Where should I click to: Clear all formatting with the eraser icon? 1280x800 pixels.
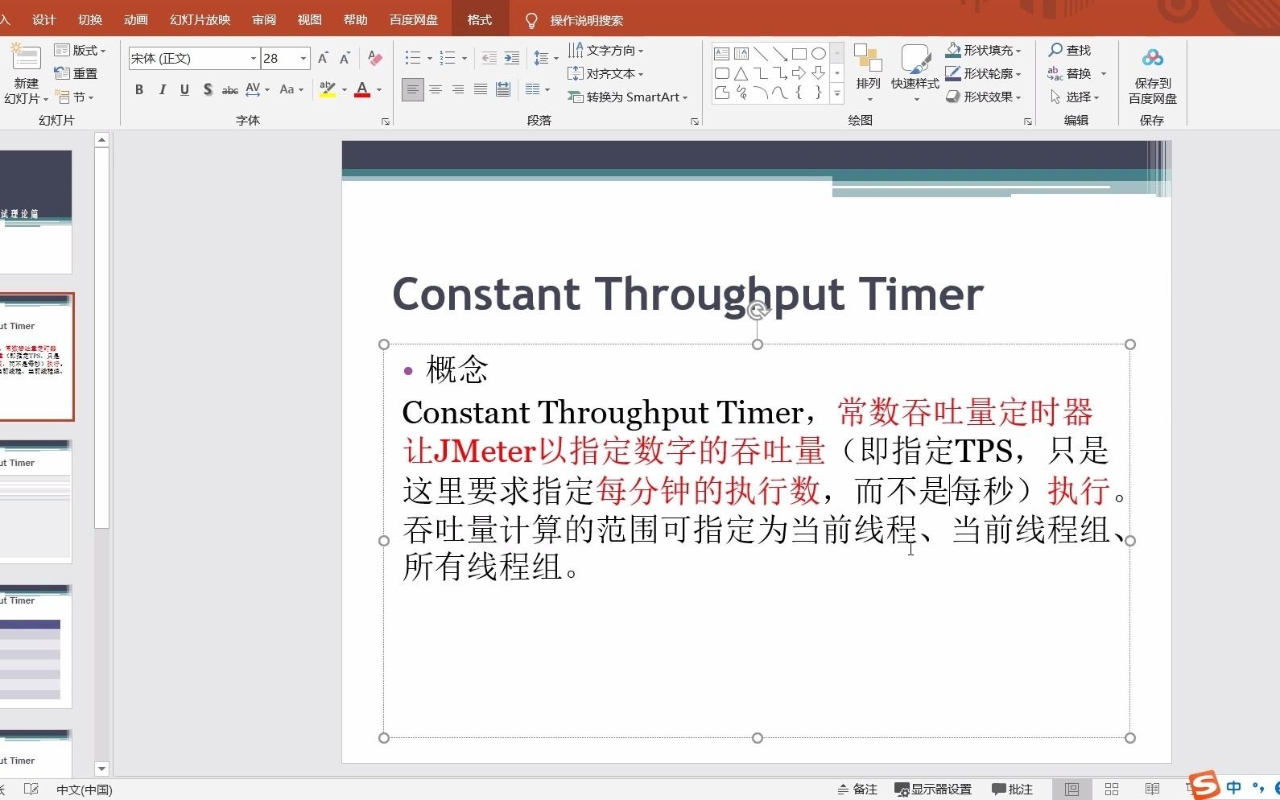(374, 58)
